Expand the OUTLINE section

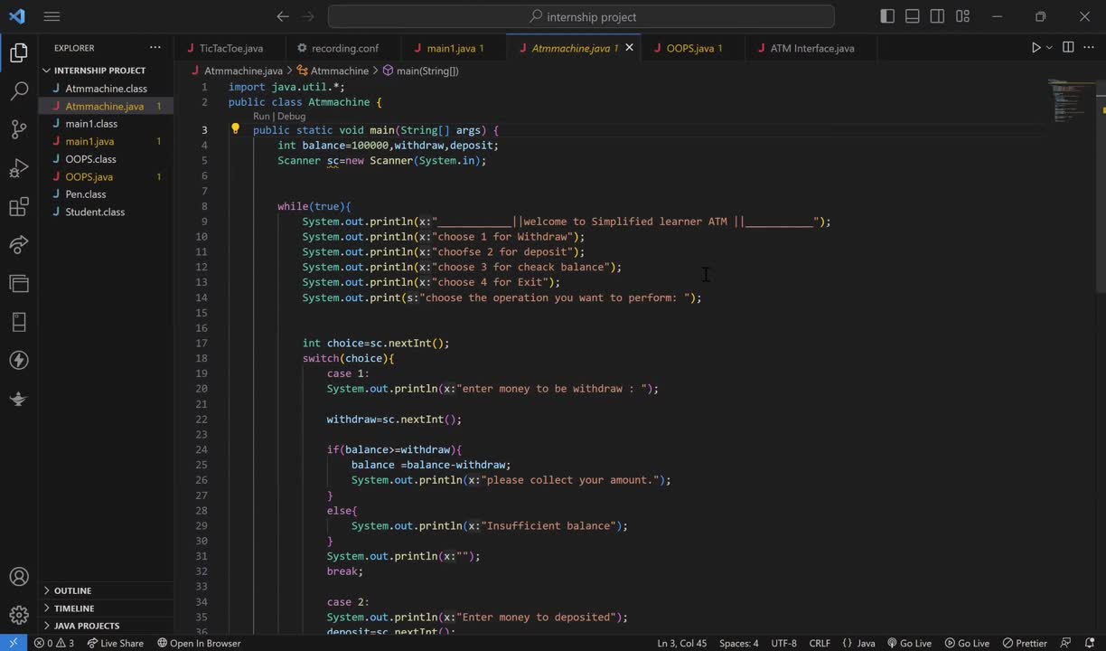click(x=72, y=590)
